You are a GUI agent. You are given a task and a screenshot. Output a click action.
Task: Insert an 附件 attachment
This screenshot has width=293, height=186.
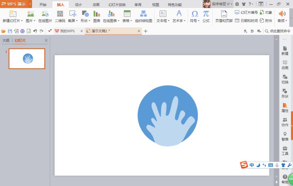coord(266,20)
